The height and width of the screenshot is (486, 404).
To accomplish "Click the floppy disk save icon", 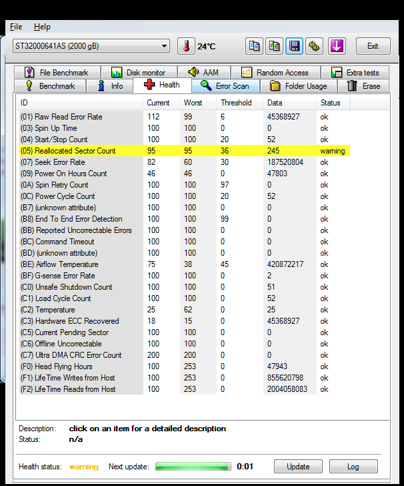I will click(x=294, y=46).
